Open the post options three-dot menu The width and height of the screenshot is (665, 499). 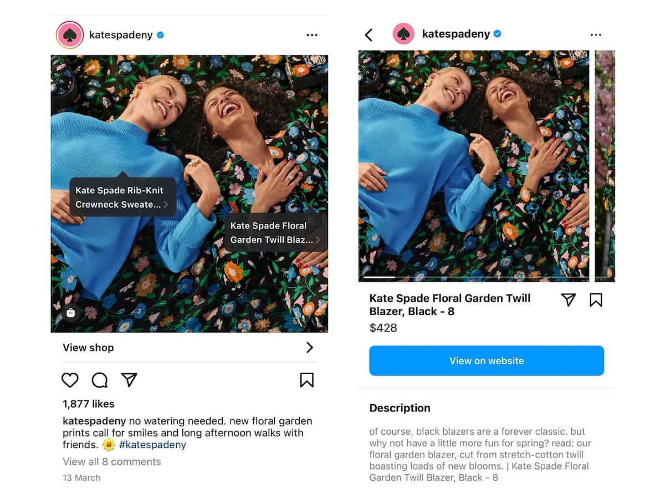point(312,34)
